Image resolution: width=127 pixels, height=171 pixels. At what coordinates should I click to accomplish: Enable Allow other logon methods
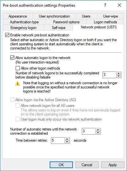18,68
